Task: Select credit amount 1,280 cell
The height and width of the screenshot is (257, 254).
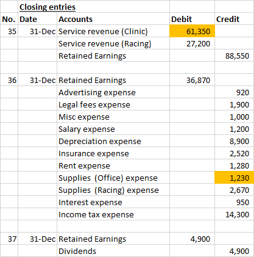Action: click(234, 165)
